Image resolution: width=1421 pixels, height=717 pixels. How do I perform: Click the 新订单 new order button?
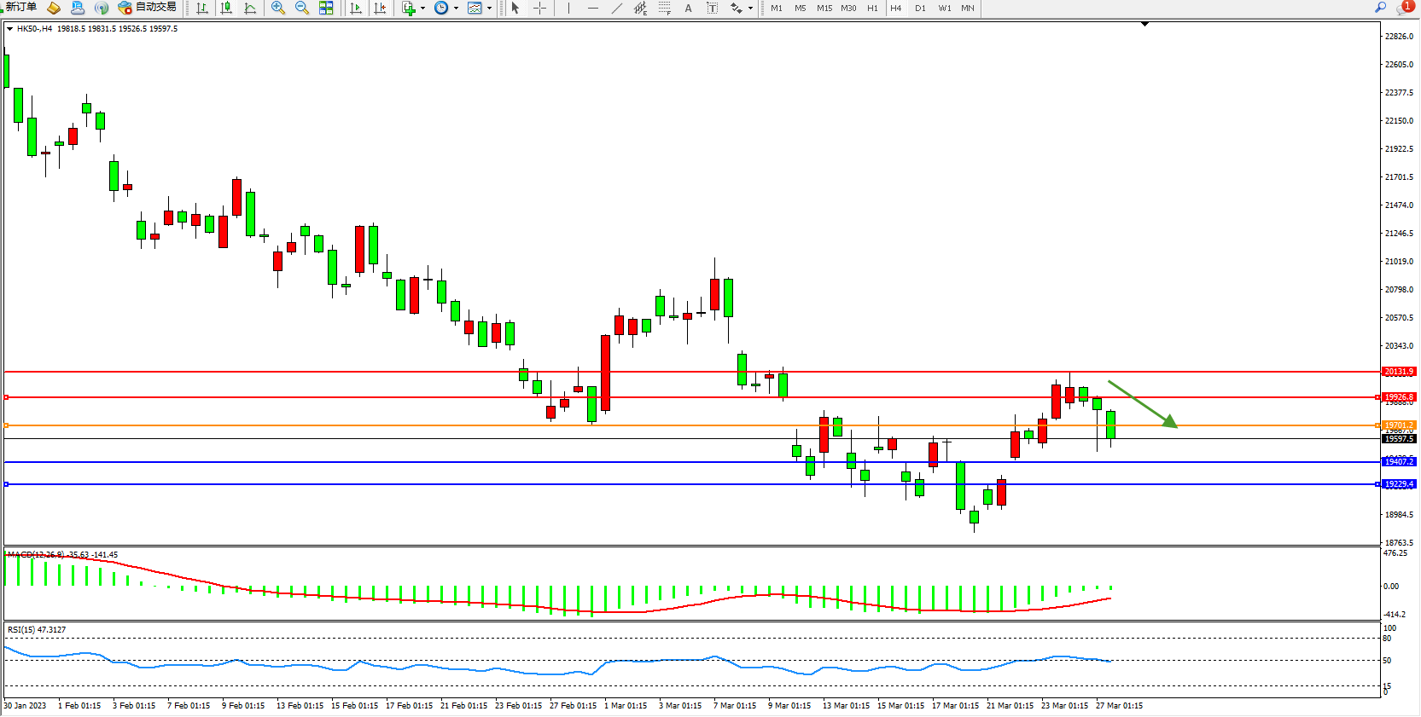click(x=20, y=8)
